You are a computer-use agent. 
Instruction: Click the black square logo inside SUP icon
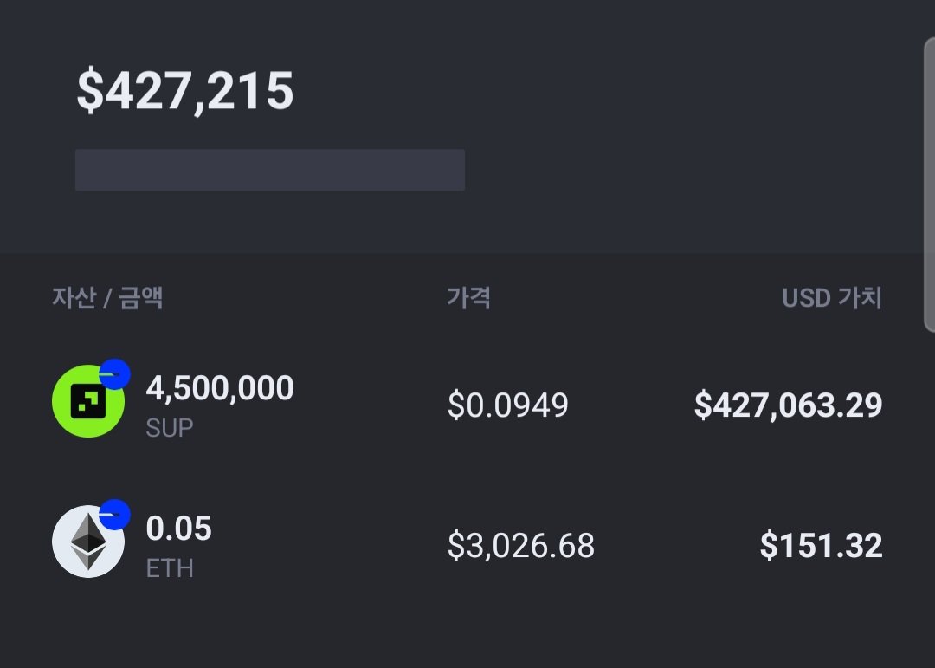click(x=88, y=401)
